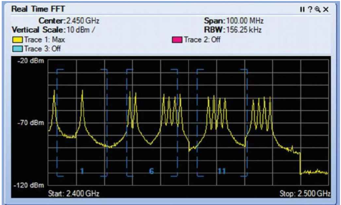Click the cyan Trace 3 color swatch

pos(17,49)
